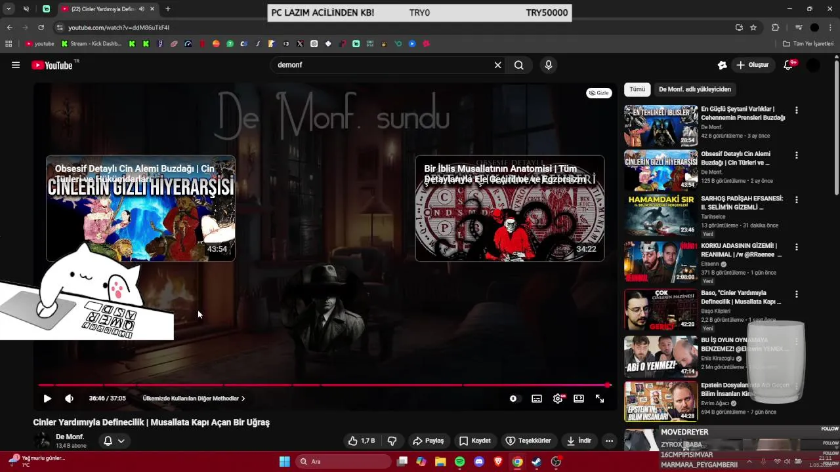Select 'De Monf. adlı yükleyiciden' chip

[x=695, y=89]
